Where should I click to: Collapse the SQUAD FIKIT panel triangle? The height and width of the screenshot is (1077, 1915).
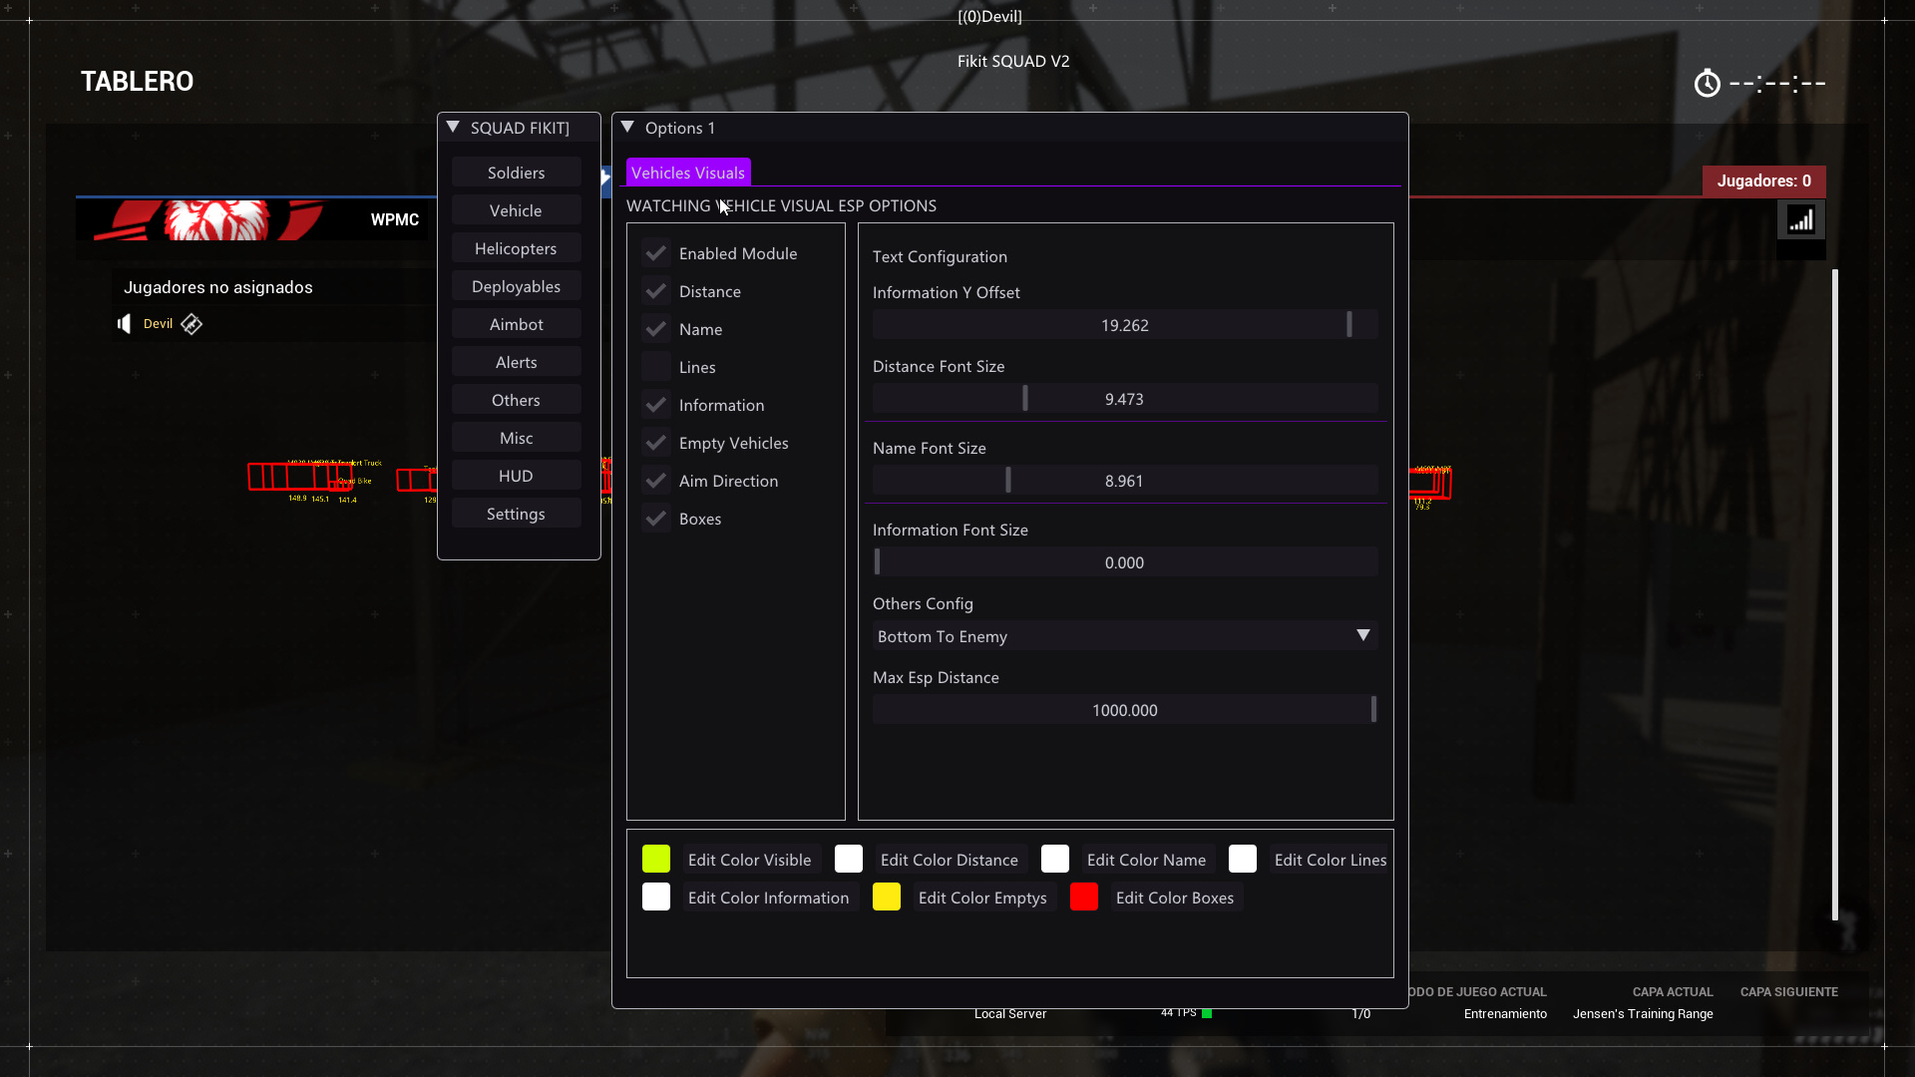tap(453, 128)
